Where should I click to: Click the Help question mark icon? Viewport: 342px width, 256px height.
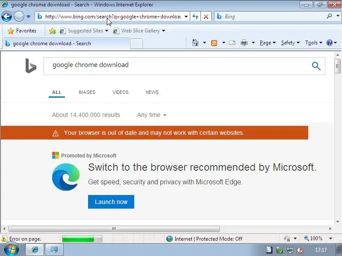click(330, 43)
